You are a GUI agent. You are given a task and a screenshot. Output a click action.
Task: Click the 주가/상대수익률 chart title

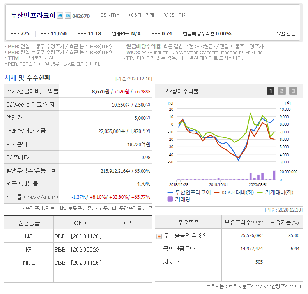pyautogui.click(x=179, y=91)
